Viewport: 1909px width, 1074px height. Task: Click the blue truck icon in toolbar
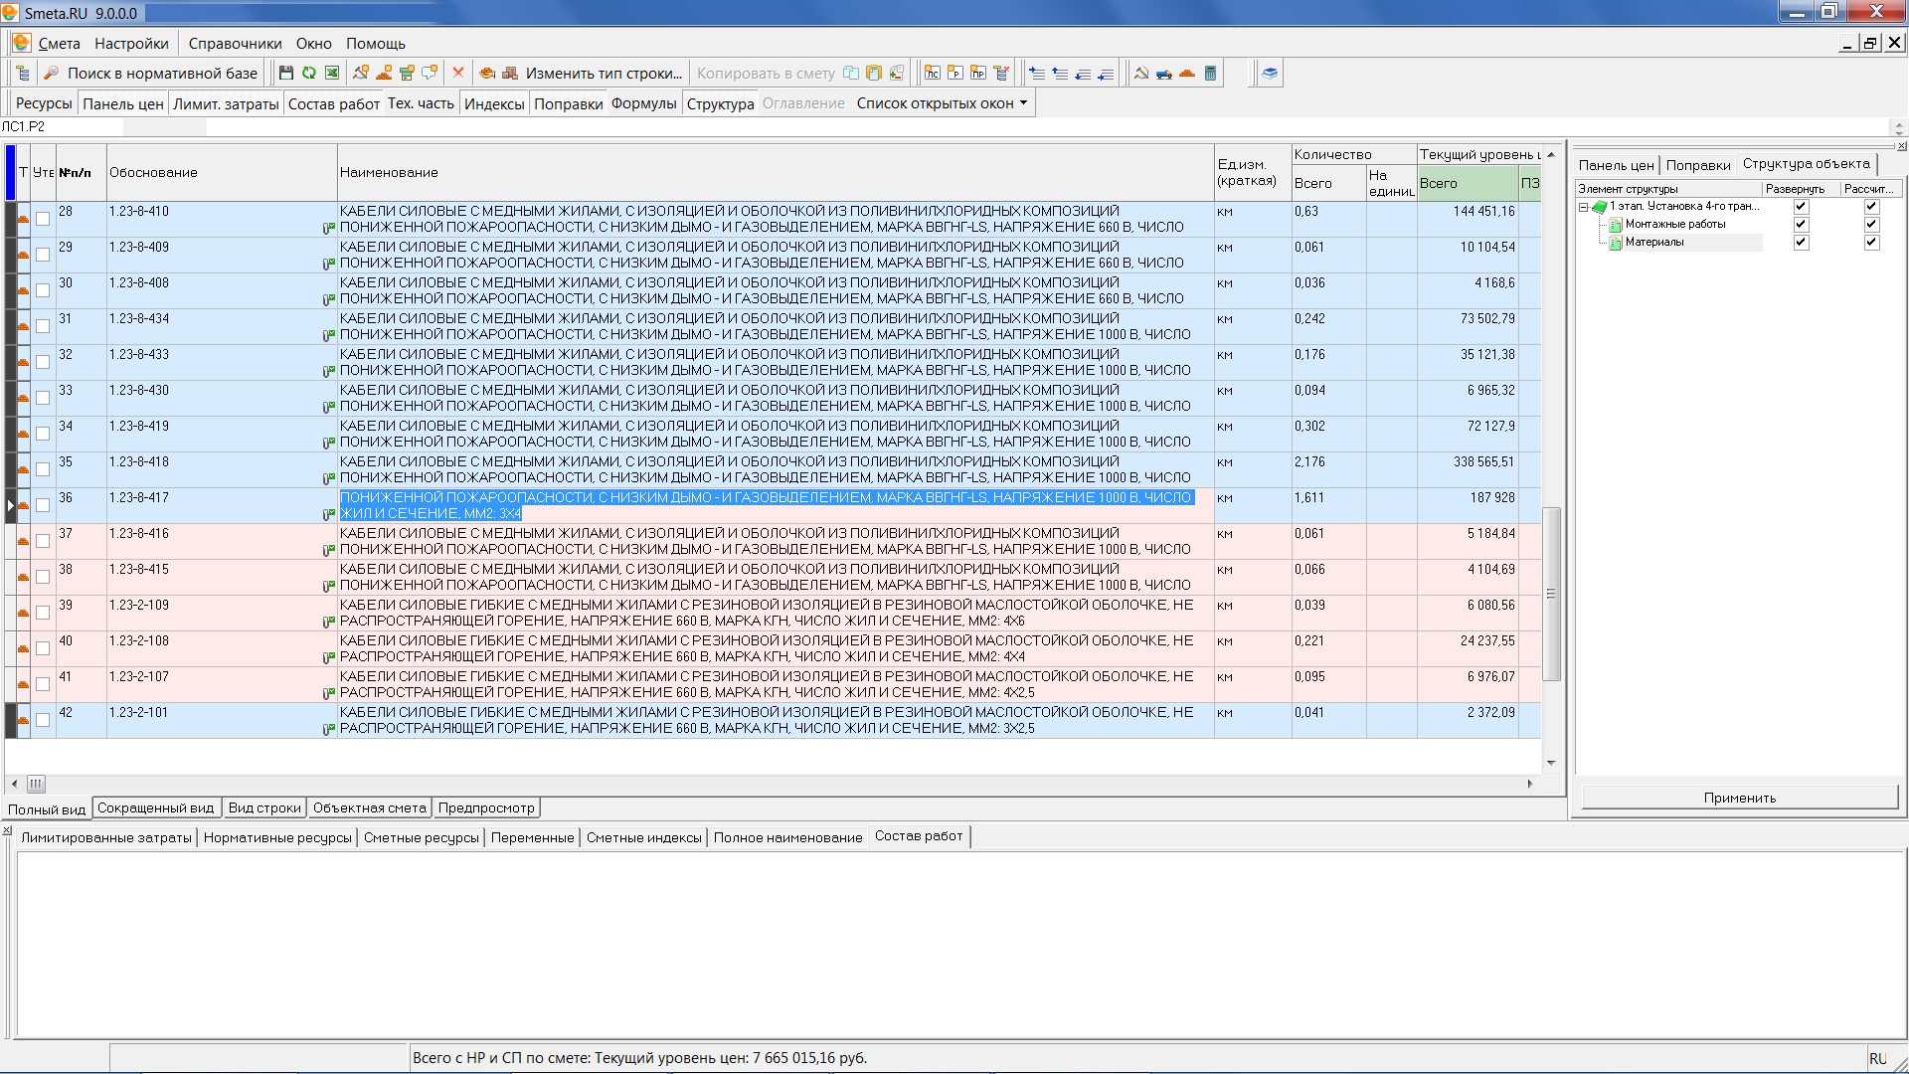(x=1164, y=73)
